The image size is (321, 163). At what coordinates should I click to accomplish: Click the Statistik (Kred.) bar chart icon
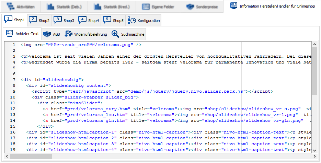98,7
